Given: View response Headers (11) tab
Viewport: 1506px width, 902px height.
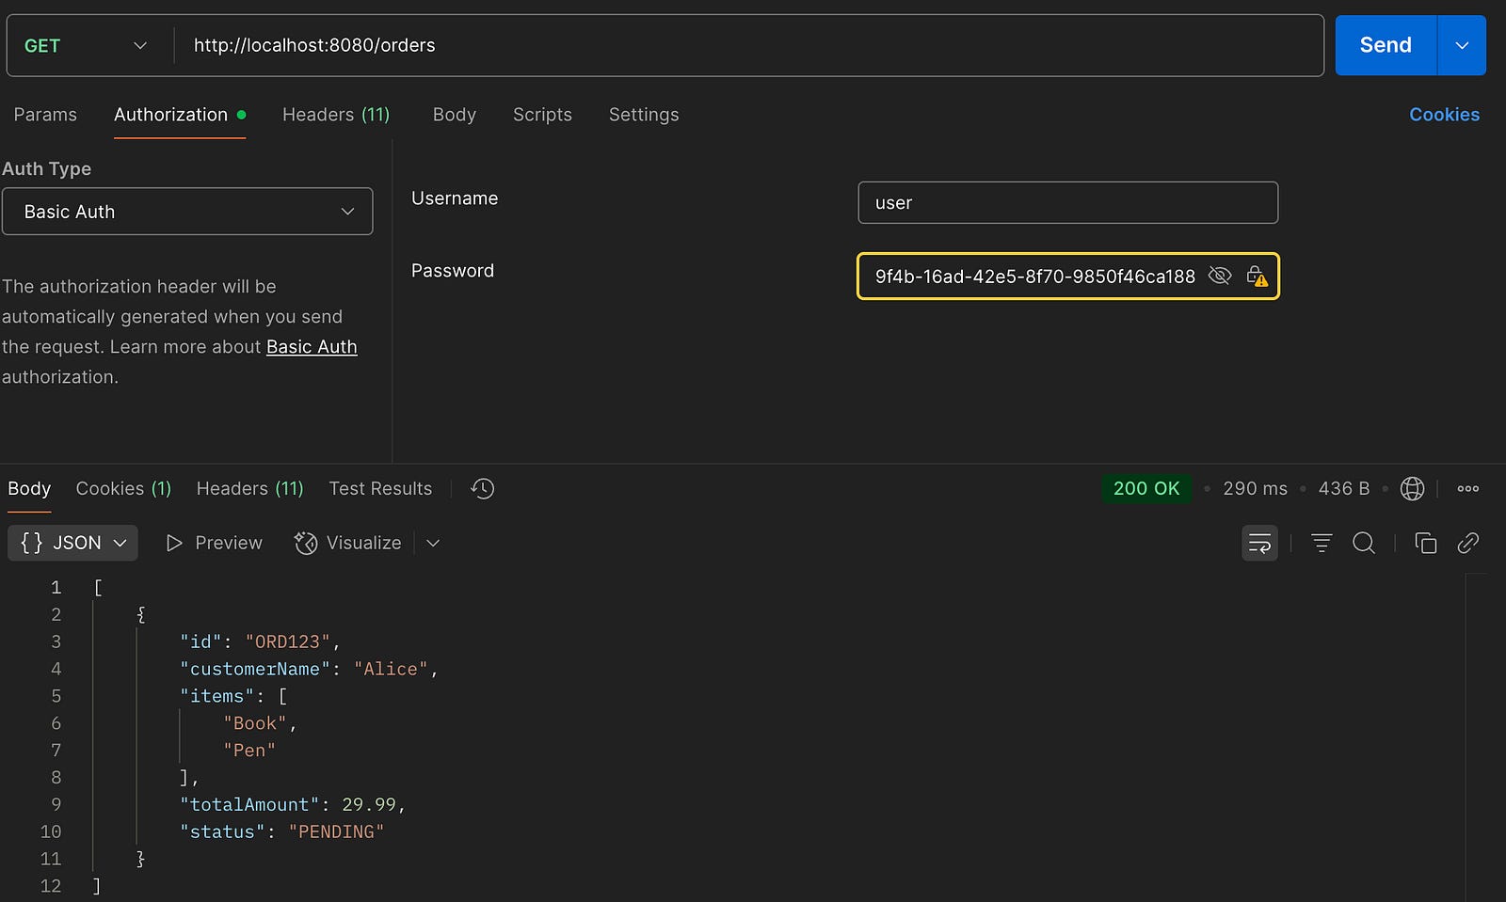Looking at the screenshot, I should pos(250,488).
